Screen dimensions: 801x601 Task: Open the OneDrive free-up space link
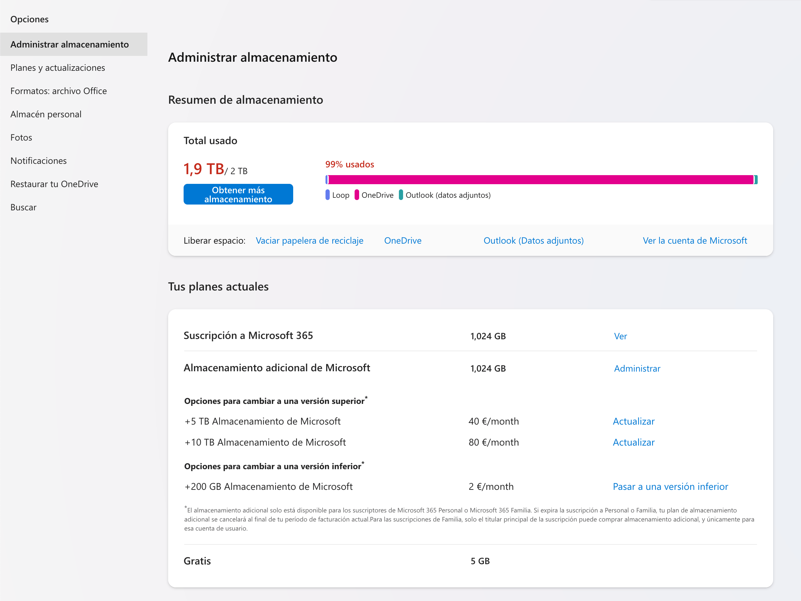(x=403, y=240)
